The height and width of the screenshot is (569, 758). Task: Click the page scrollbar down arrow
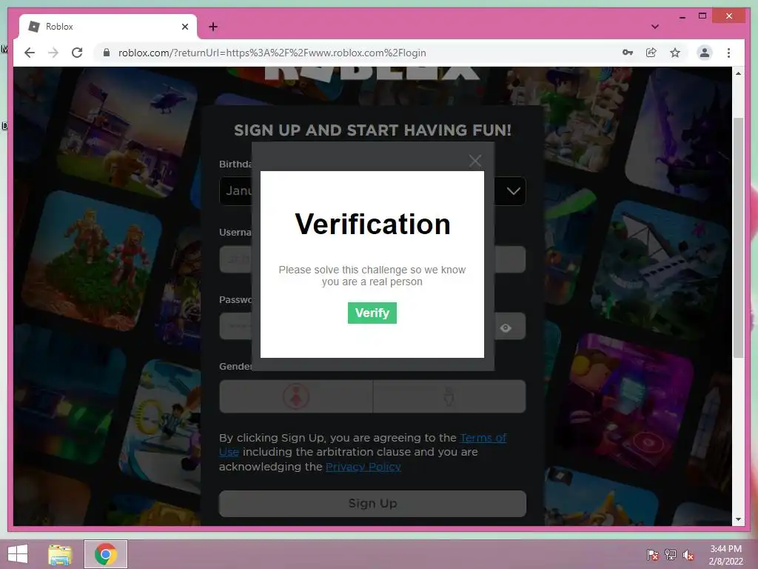tap(738, 519)
